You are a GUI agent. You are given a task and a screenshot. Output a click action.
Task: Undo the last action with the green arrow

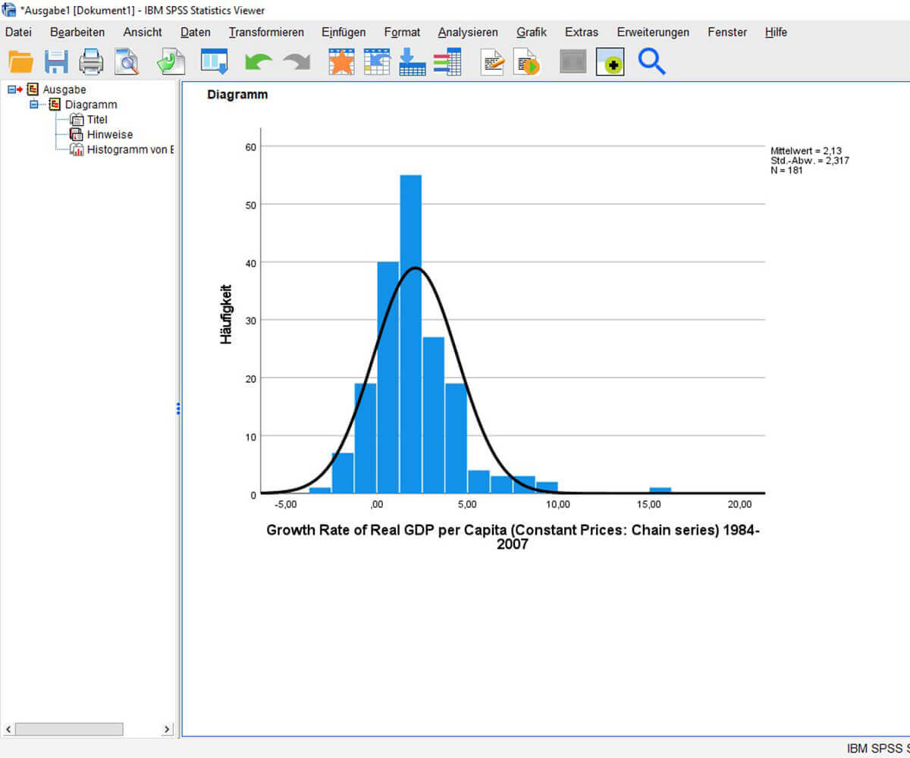(x=258, y=61)
